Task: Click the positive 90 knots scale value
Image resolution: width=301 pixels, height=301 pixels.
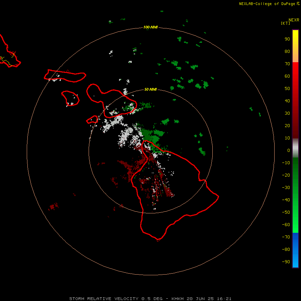Action: (x=287, y=39)
